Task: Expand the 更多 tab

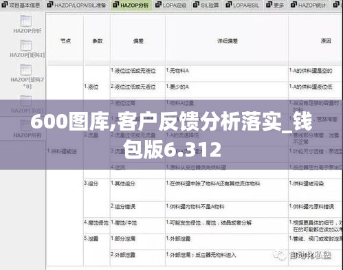Action: [275, 5]
